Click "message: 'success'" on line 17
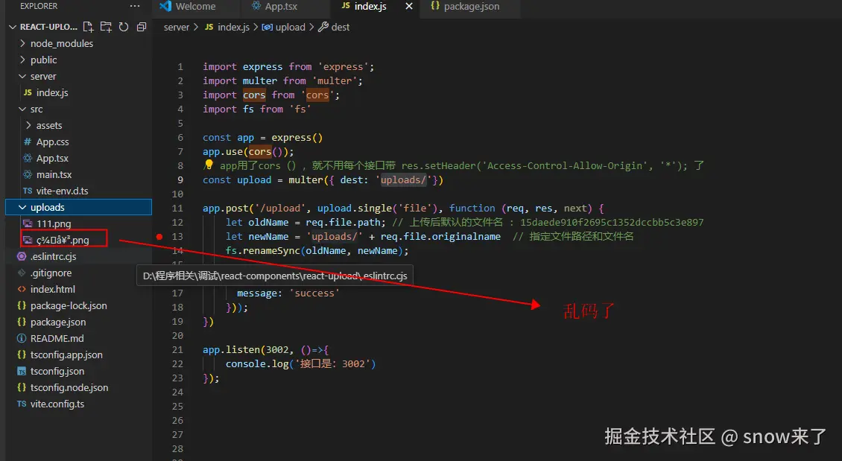 coord(288,293)
